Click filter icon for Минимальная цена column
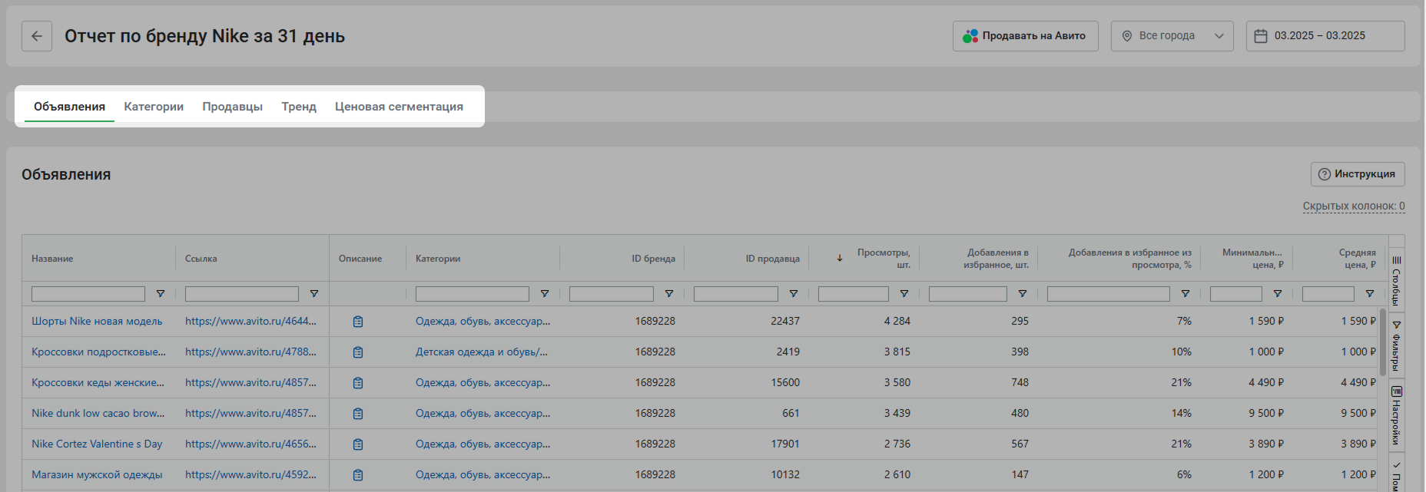1426x492 pixels. 1278,294
